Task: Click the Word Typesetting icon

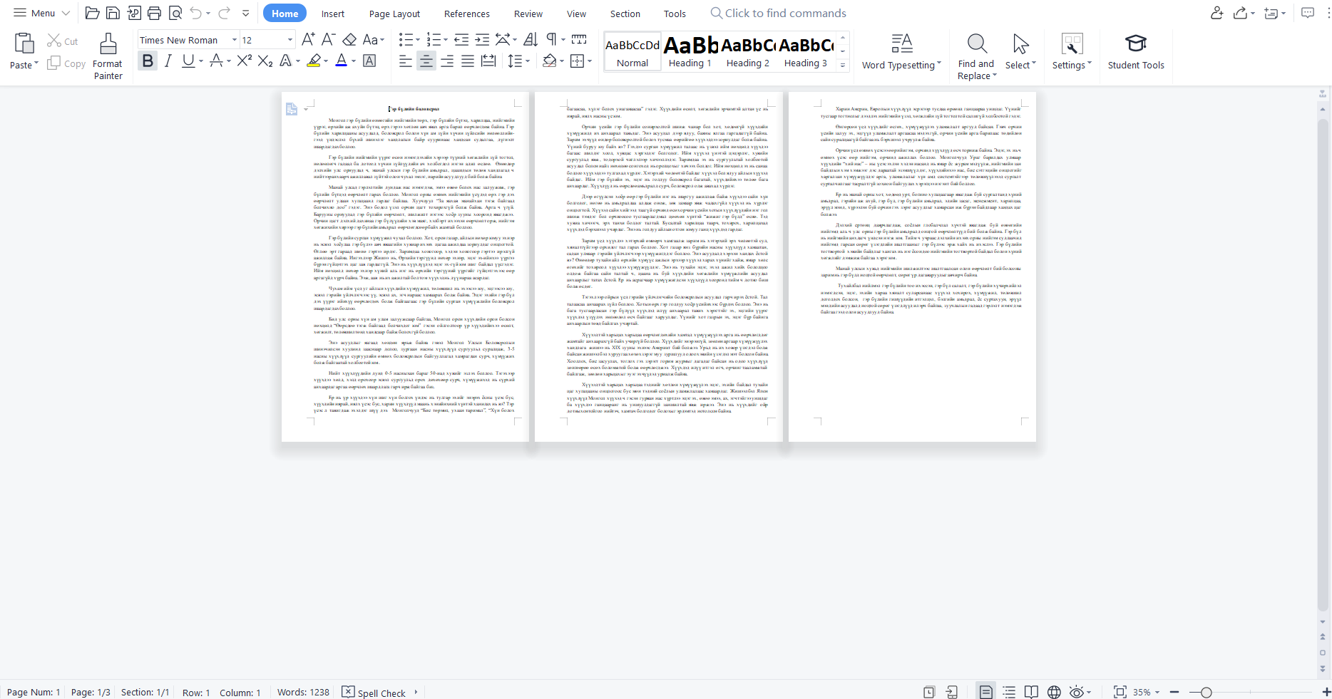Action: point(901,44)
